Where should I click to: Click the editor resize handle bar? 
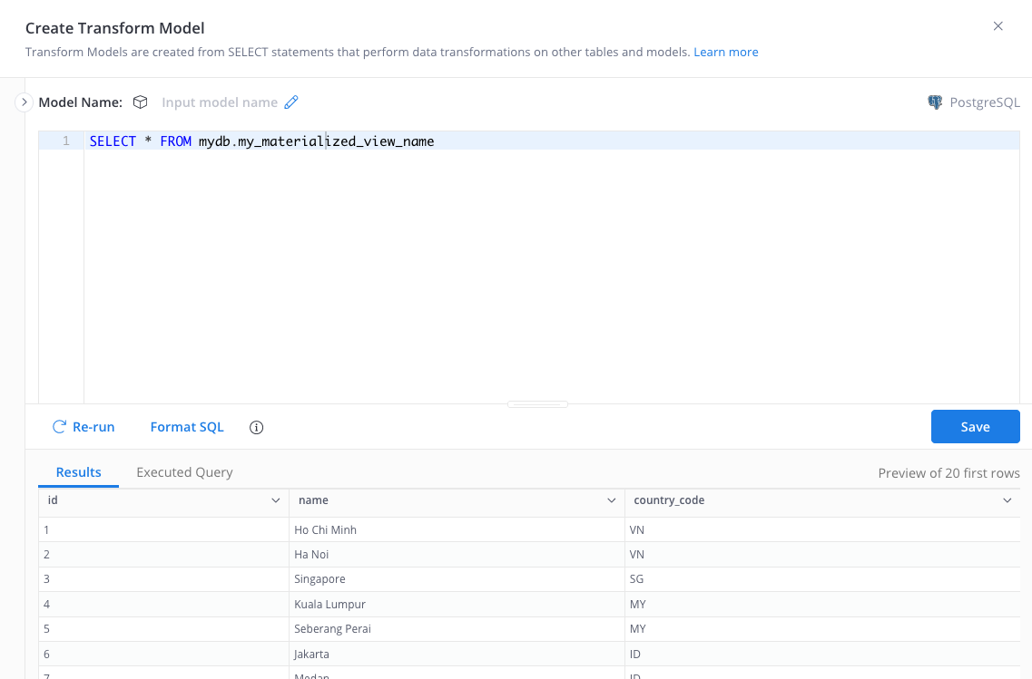[537, 404]
